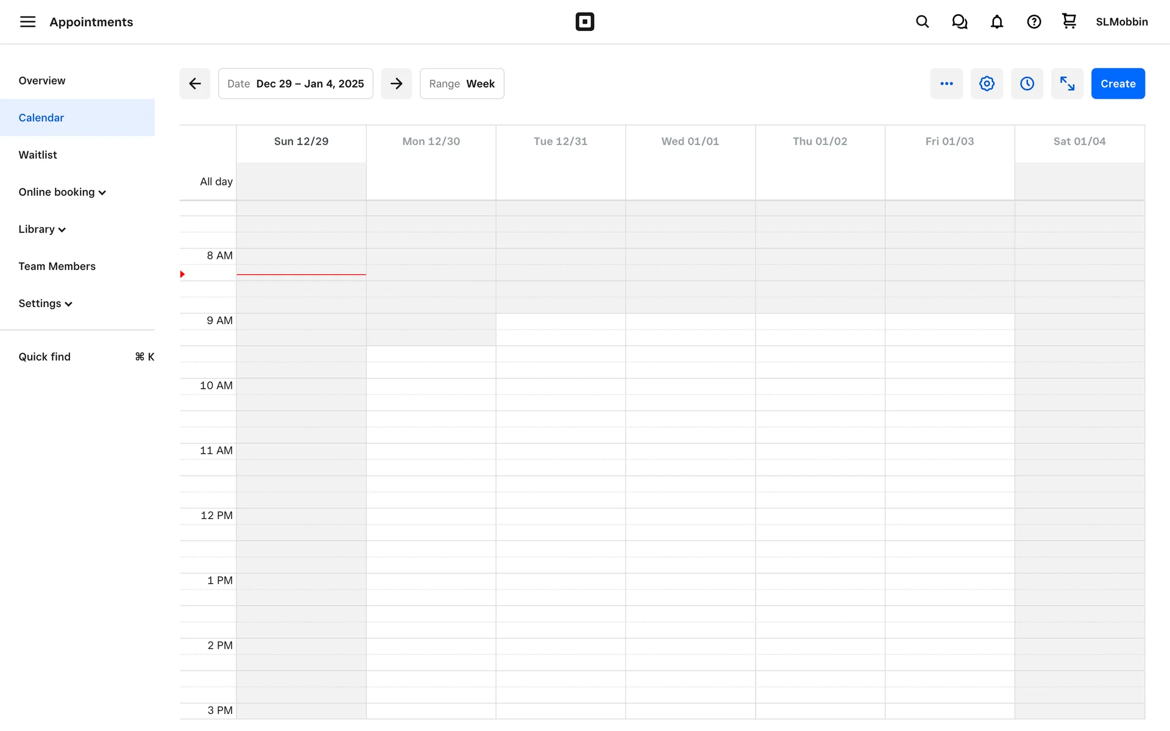1170x731 pixels.
Task: Open the Date range picker
Action: pyautogui.click(x=296, y=83)
